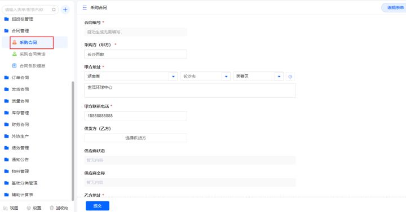Submit the form with 提交 button

(x=98, y=206)
